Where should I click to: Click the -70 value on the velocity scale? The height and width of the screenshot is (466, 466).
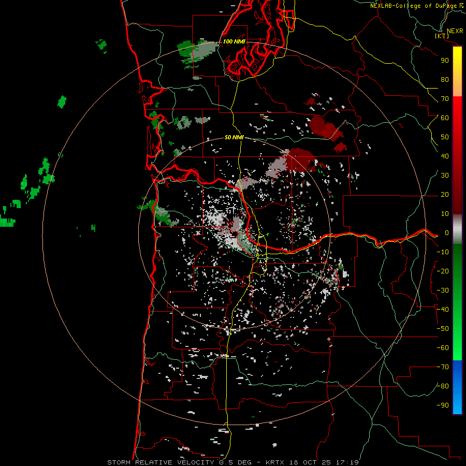(x=443, y=367)
